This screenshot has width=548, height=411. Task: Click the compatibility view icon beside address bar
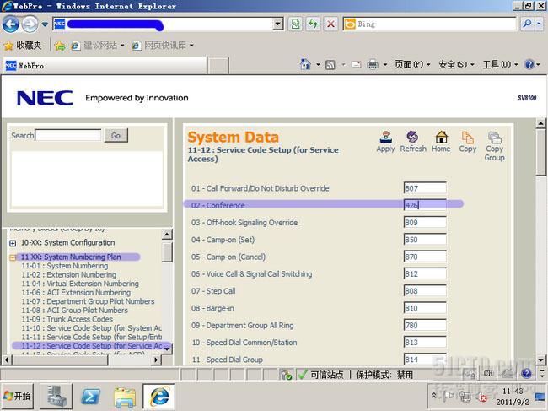click(295, 24)
